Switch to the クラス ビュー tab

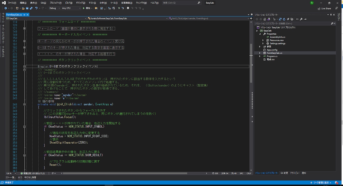(295, 173)
